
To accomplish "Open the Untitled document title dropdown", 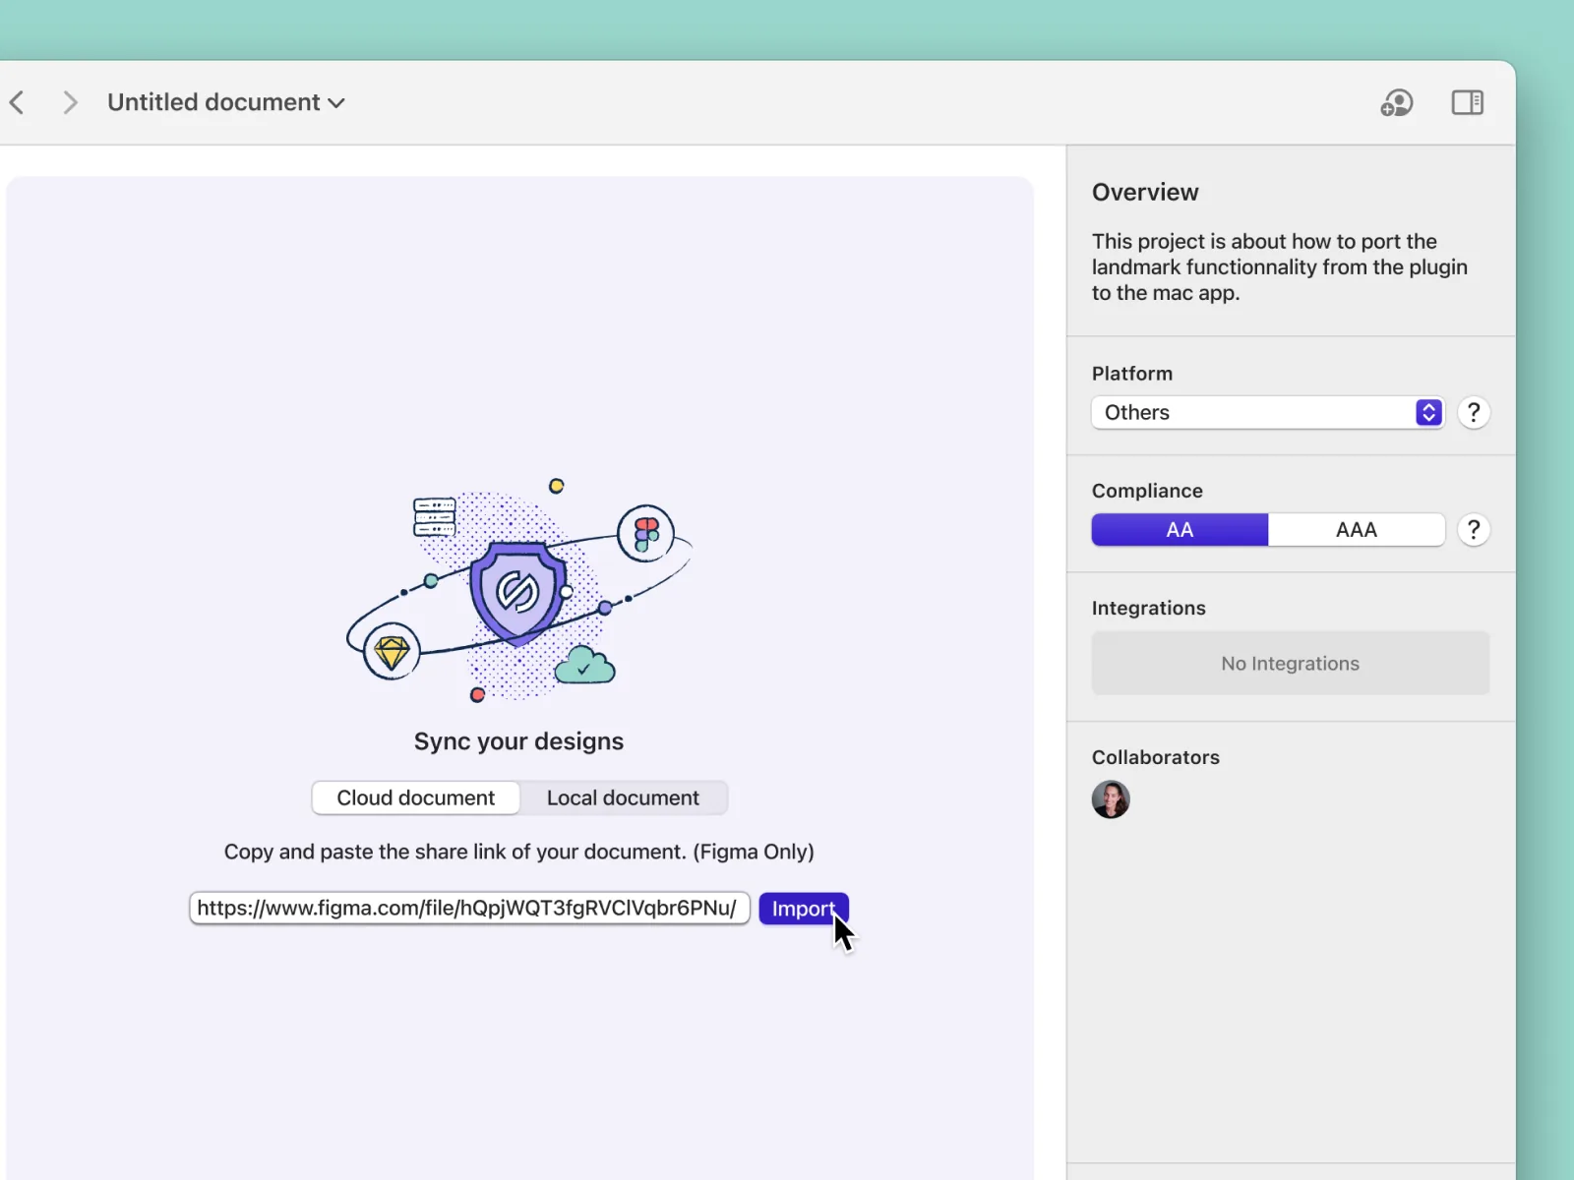I will pos(226,102).
